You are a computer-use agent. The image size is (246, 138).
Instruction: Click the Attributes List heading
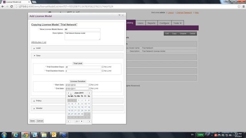click(x=38, y=43)
